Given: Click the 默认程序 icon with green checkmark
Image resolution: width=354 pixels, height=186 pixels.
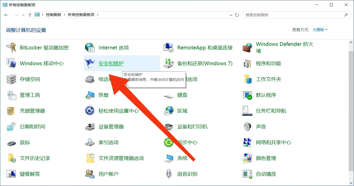Looking at the screenshot, I should click(x=247, y=95).
